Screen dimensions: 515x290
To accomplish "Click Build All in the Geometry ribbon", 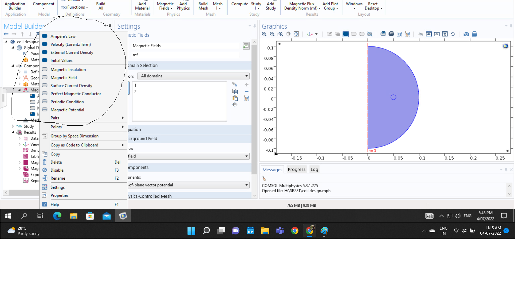I will click(x=101, y=6).
